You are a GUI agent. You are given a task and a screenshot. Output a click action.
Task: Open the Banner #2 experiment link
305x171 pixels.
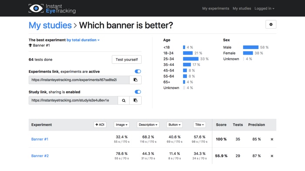click(x=40, y=156)
